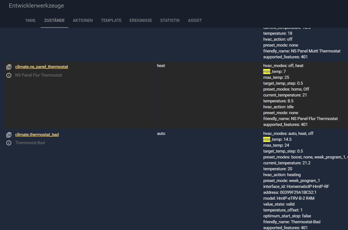The width and height of the screenshot is (348, 230).
Task: Select the ZUSTÄNDE tab
Action: click(54, 20)
